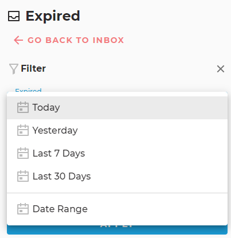Click the divider above Date Range
The height and width of the screenshot is (238, 231).
coord(117,193)
